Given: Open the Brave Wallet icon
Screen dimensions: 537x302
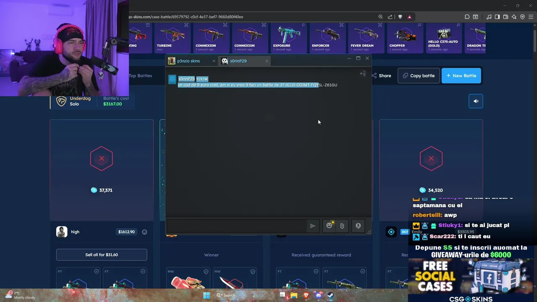Looking at the screenshot, I should click(506, 17).
